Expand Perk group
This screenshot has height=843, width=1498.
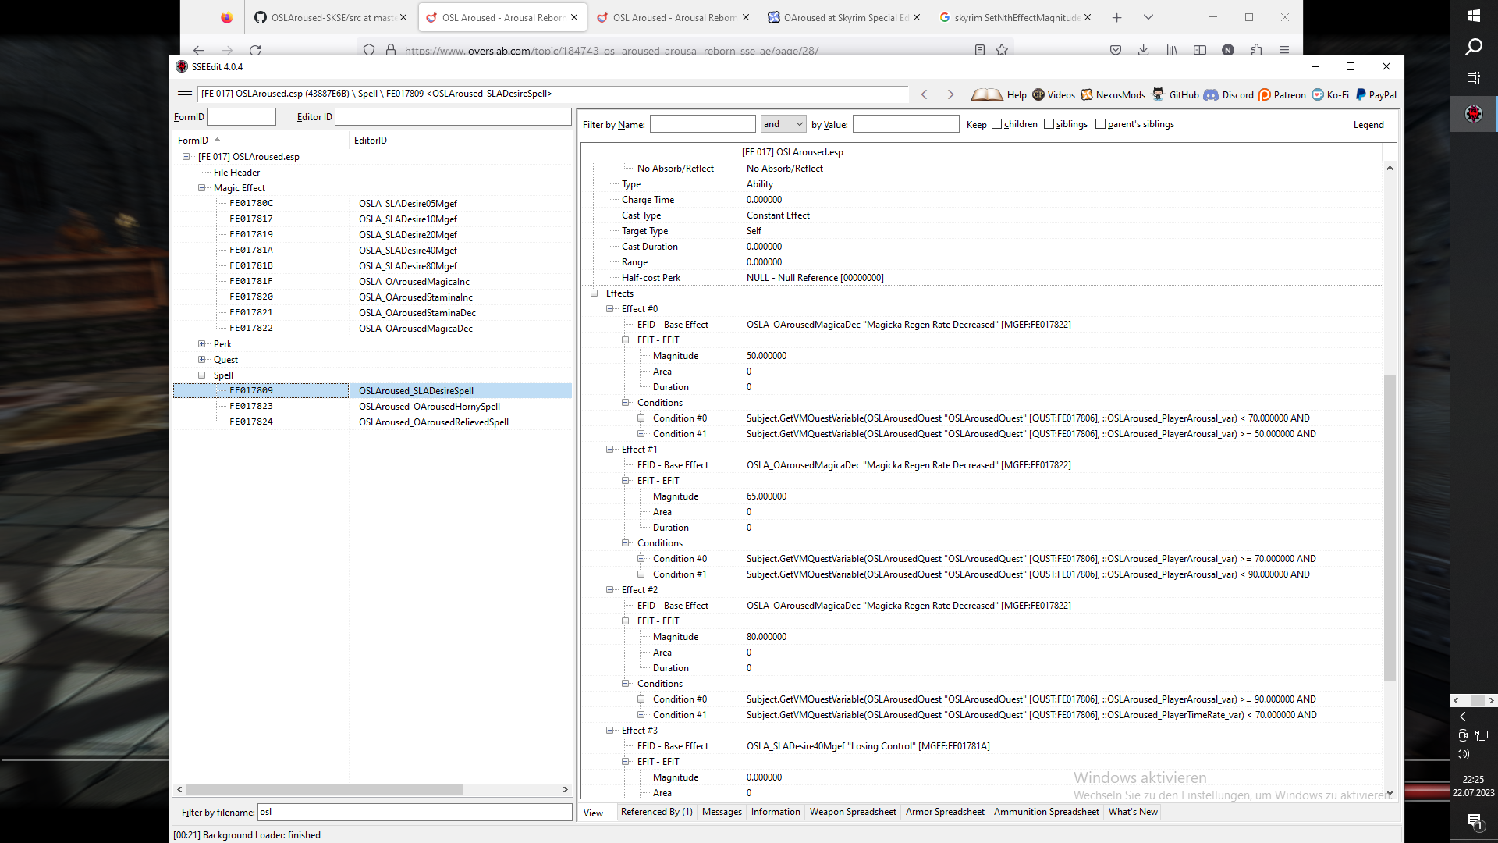tap(201, 344)
